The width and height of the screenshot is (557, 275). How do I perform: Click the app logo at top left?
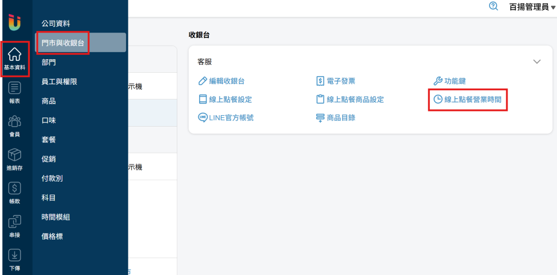tap(15, 23)
